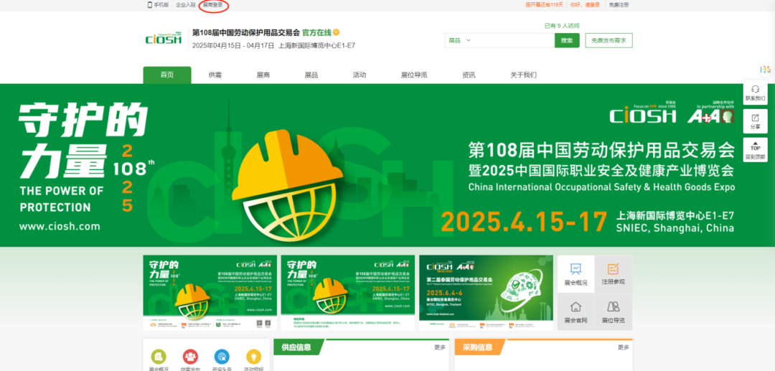Focus the search input field

(514, 40)
